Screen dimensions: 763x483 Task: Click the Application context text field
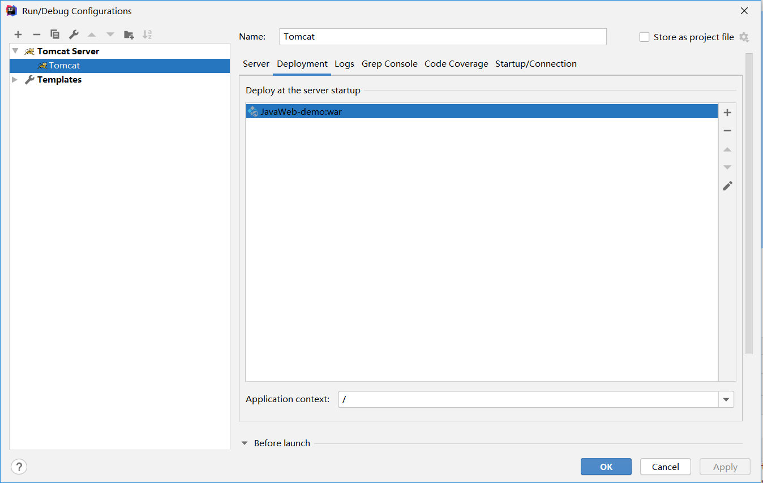click(528, 399)
